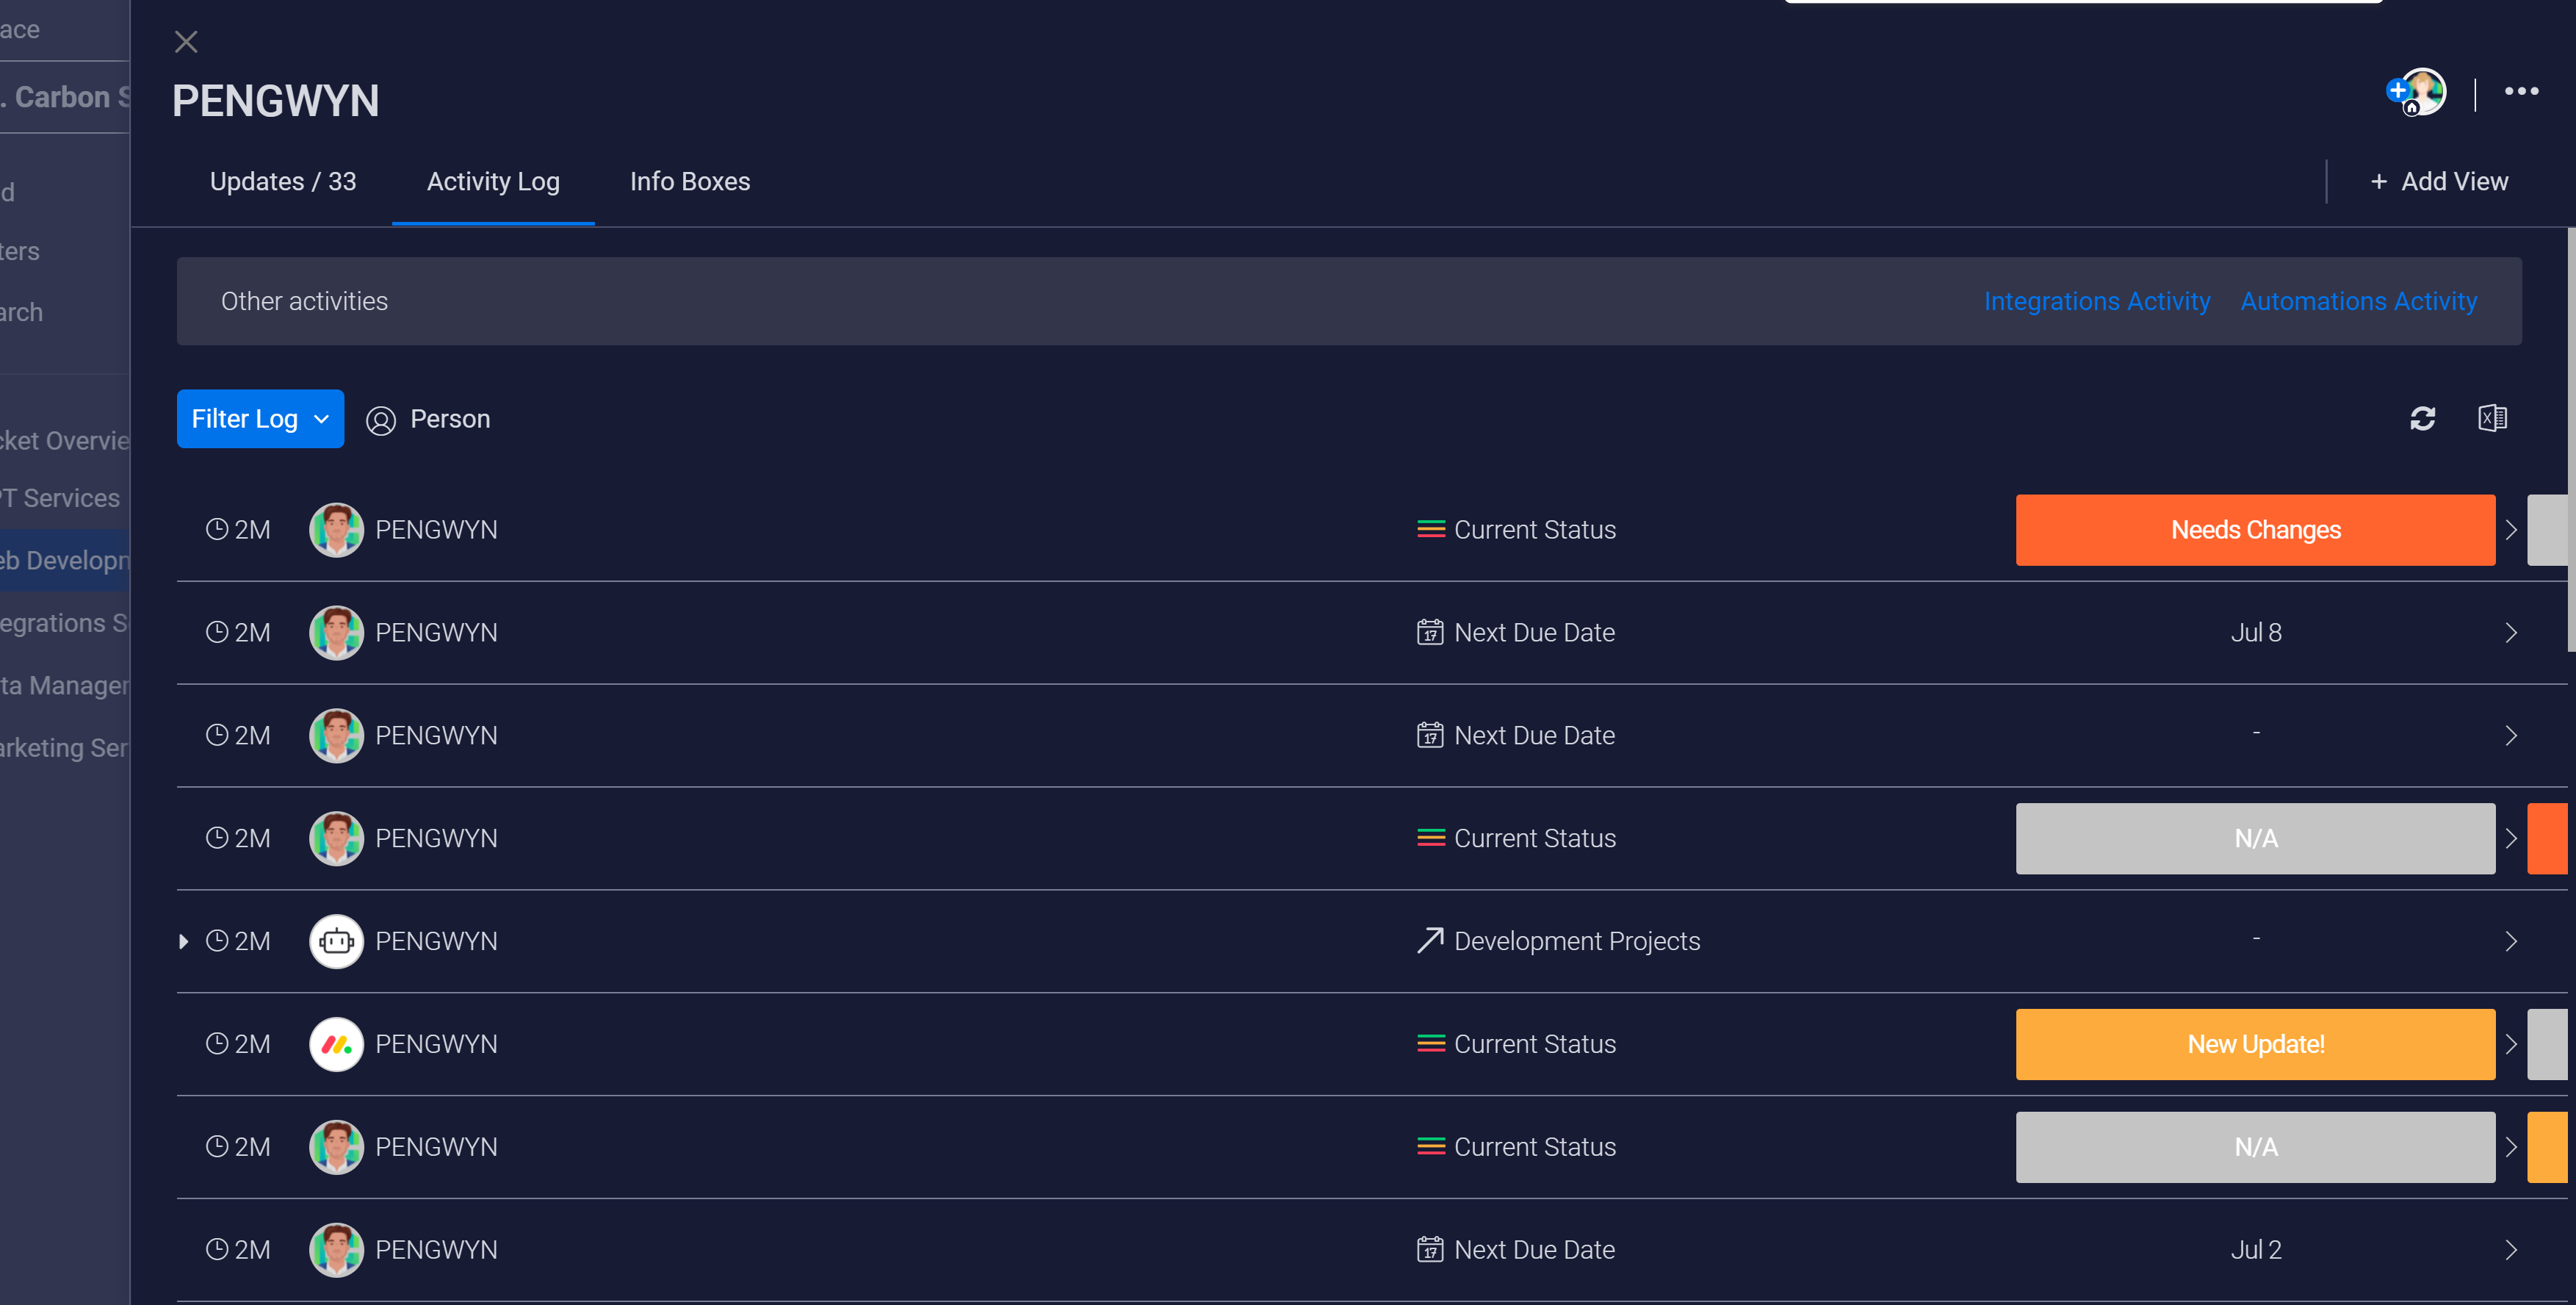Click the automation robot avatar icon
Viewport: 2576px width, 1305px height.
[336, 941]
